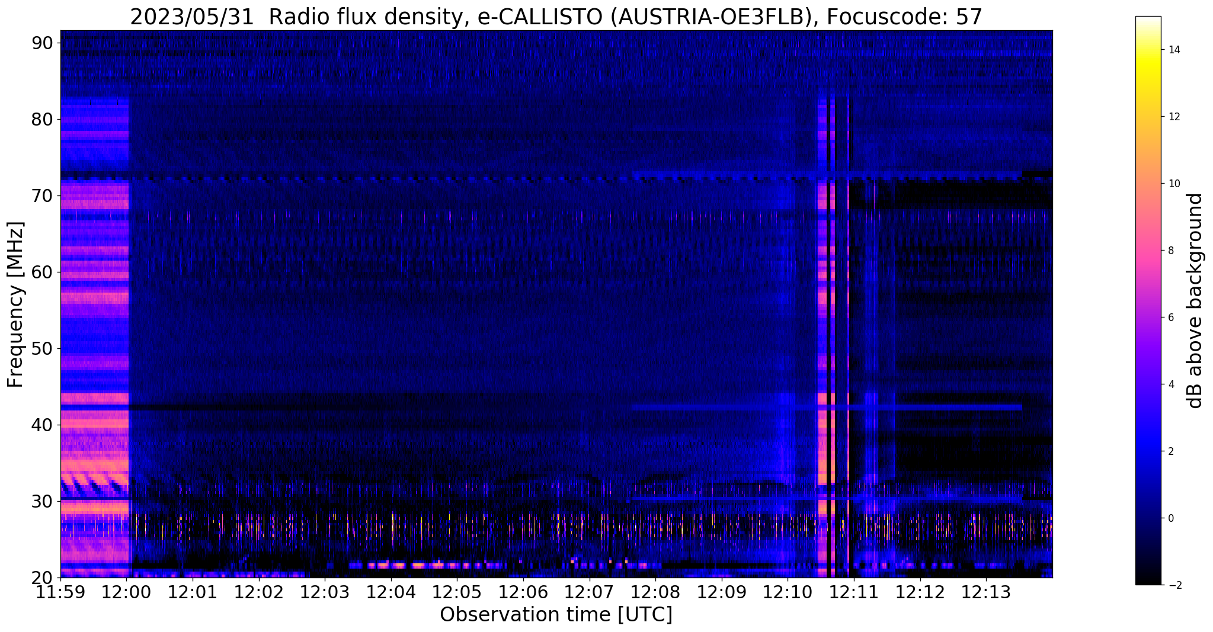
Task: Click the 11:59 time tick label
Action: point(61,592)
